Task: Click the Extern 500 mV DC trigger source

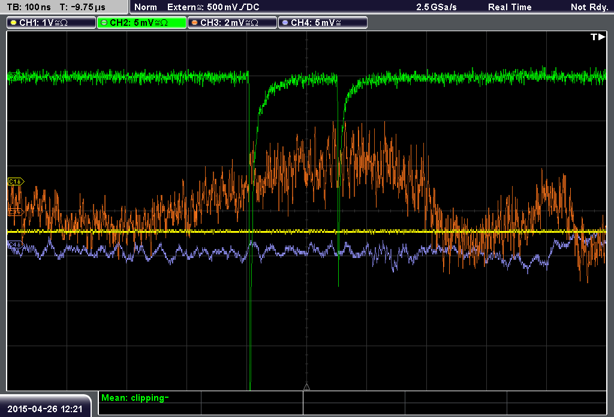Action: [x=213, y=7]
